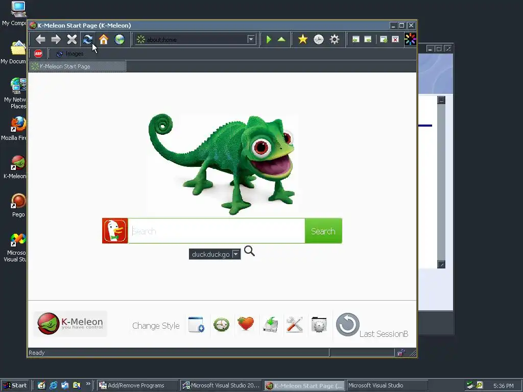Click the chameleon image on start page
523x392 pixels.
click(222, 164)
